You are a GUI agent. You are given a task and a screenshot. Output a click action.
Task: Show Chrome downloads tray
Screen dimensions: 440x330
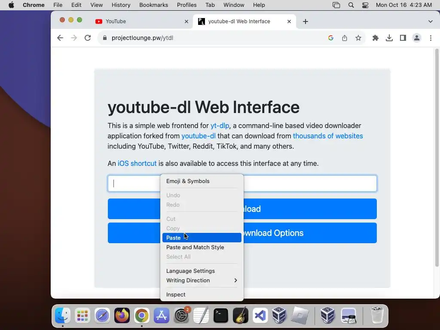389,38
